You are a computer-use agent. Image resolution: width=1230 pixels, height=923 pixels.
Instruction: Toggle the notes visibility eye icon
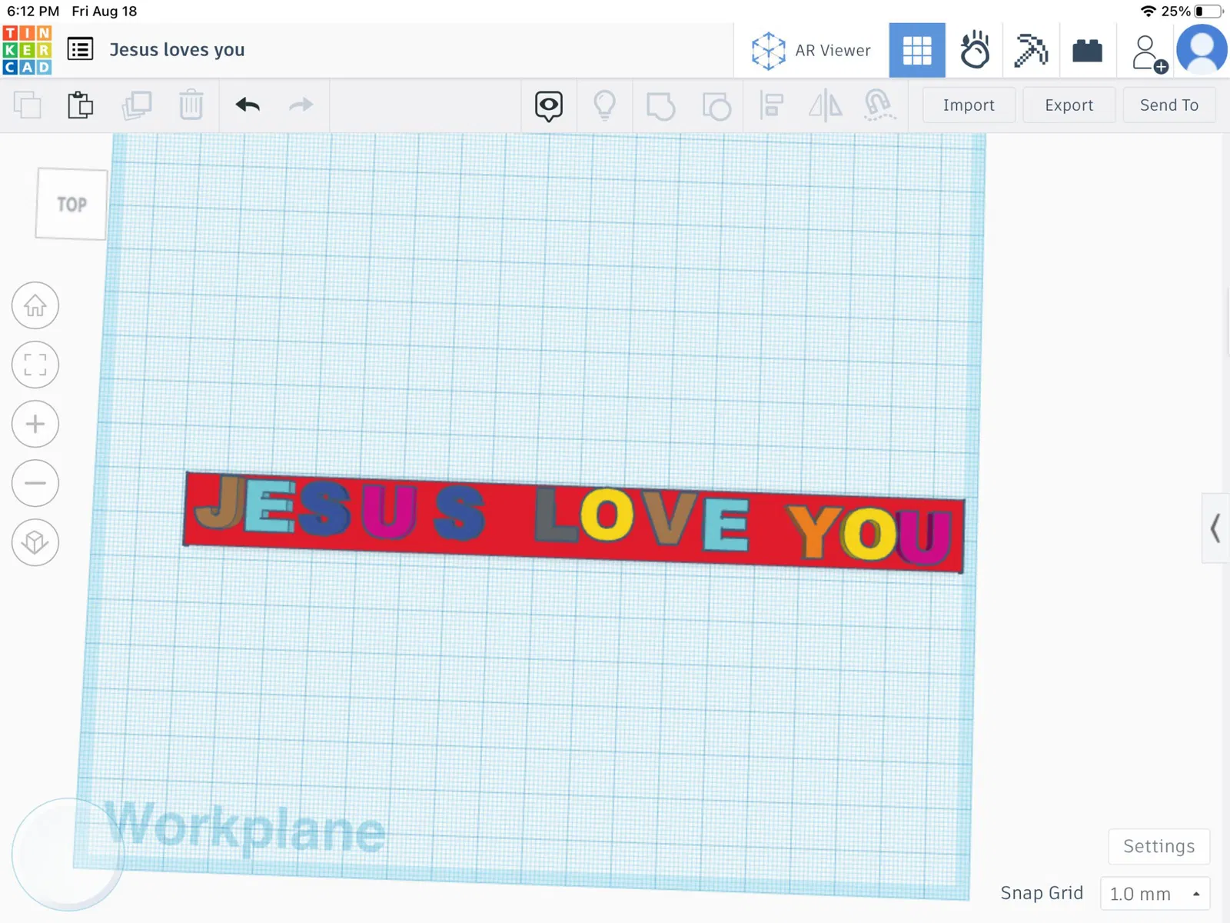pyautogui.click(x=549, y=106)
